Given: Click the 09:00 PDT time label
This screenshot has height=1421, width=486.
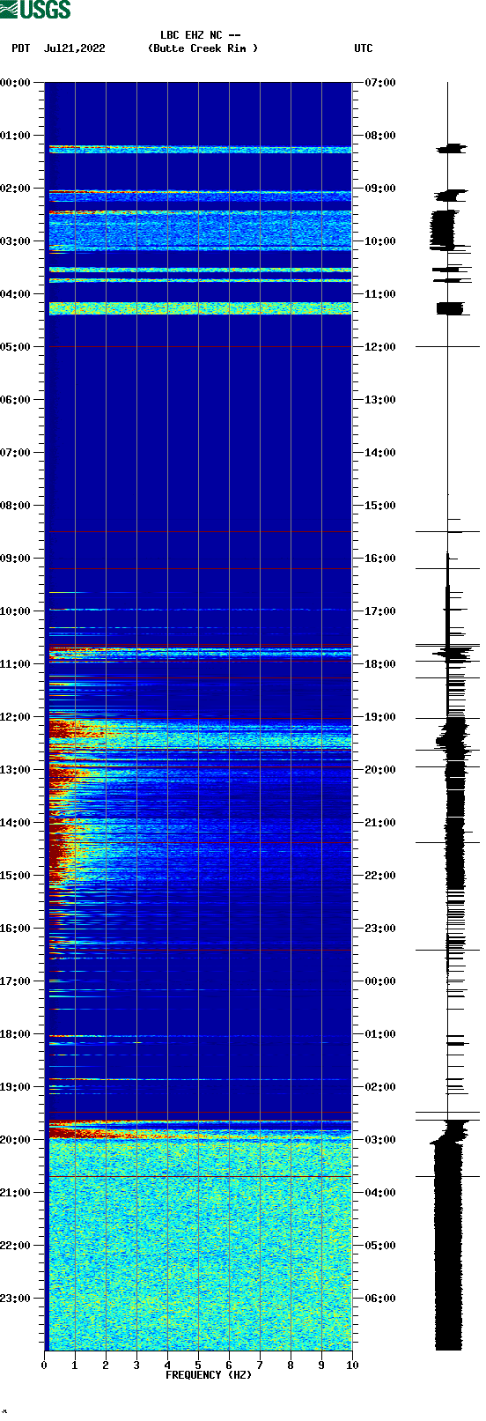Looking at the screenshot, I should point(16,559).
